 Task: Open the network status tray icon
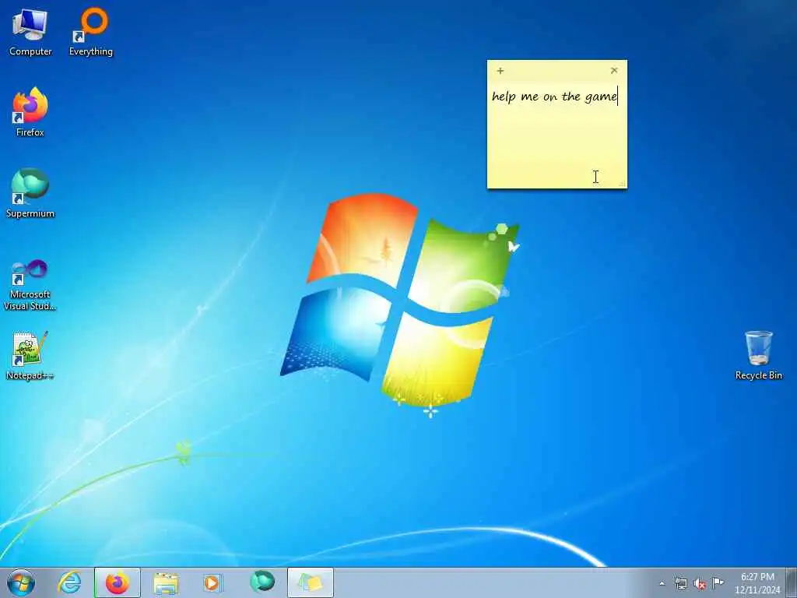pos(680,583)
